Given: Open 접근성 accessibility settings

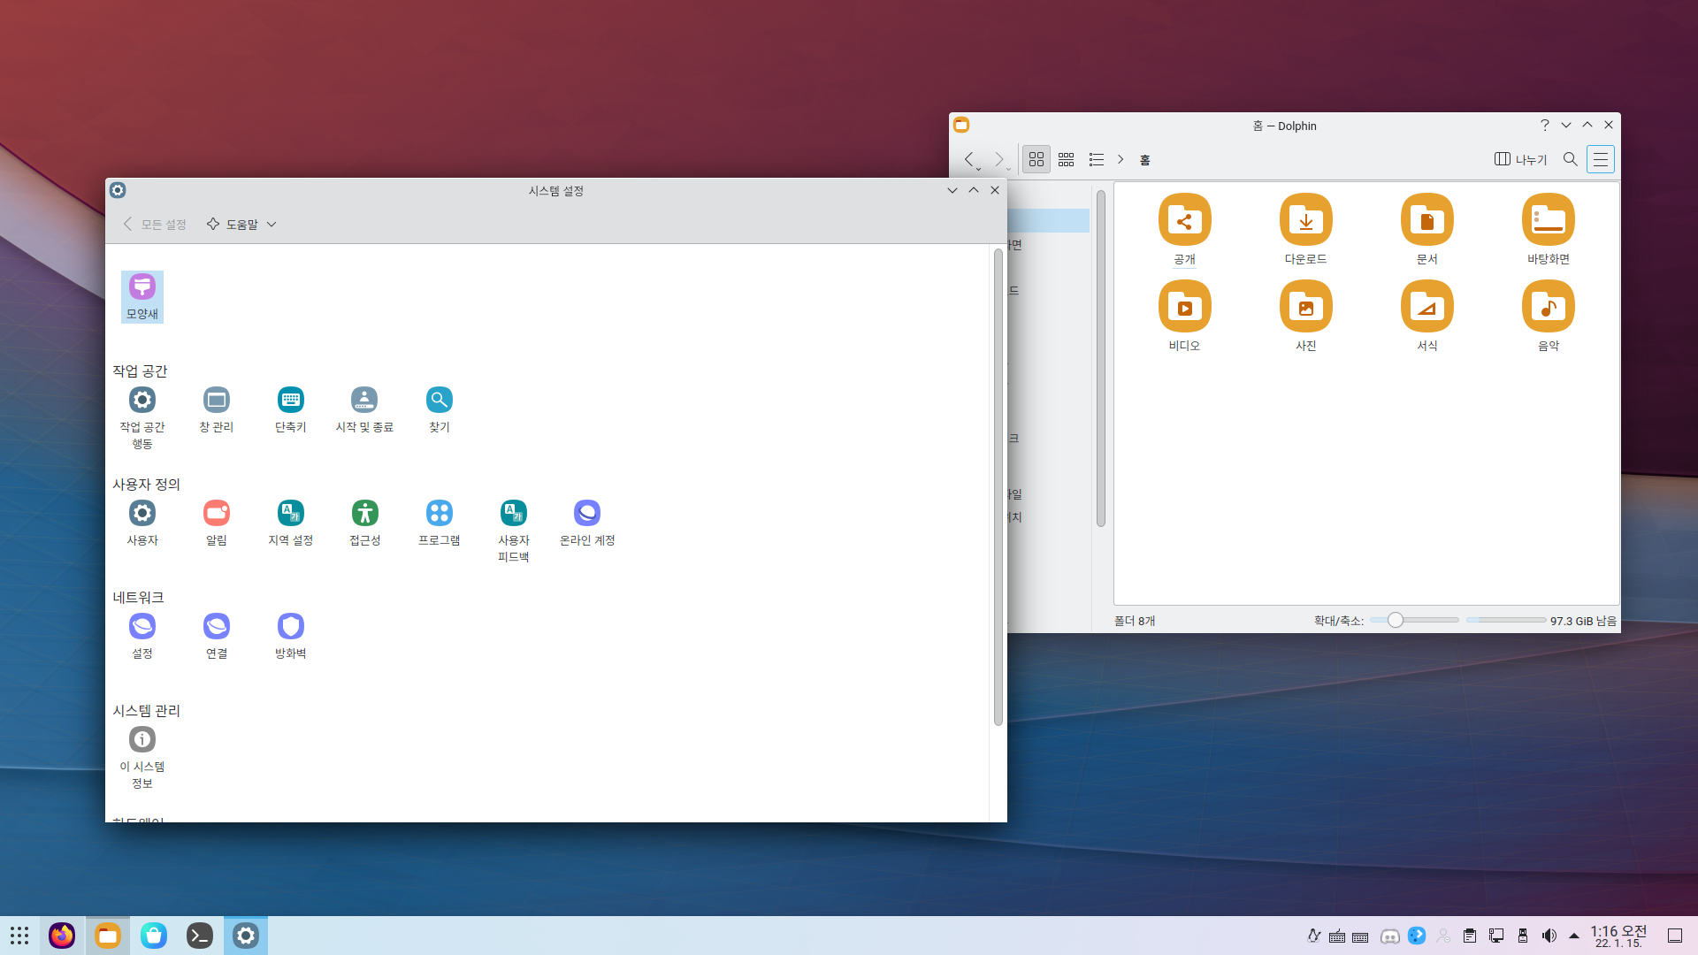Looking at the screenshot, I should pyautogui.click(x=365, y=523).
